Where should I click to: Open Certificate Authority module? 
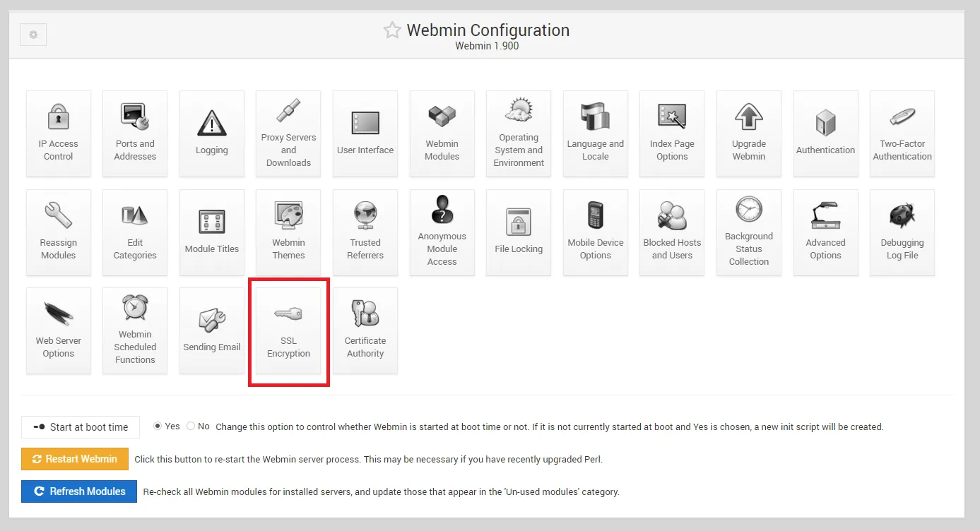[x=365, y=330]
